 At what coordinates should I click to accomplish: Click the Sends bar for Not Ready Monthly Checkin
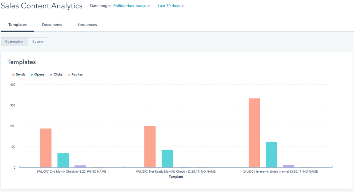150,147
